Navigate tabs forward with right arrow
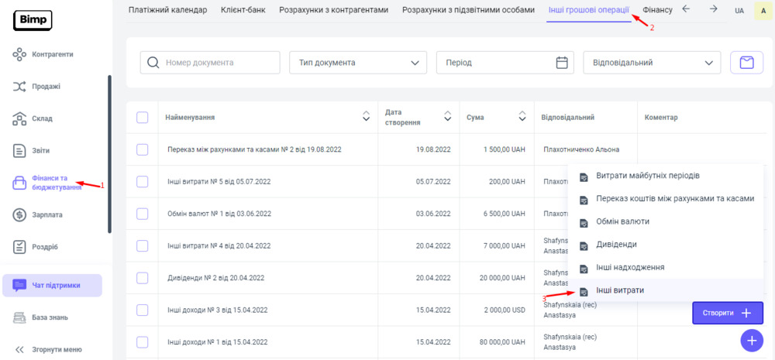The height and width of the screenshot is (360, 775). click(x=713, y=9)
